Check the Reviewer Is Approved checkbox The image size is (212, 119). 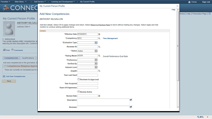(x=79, y=79)
